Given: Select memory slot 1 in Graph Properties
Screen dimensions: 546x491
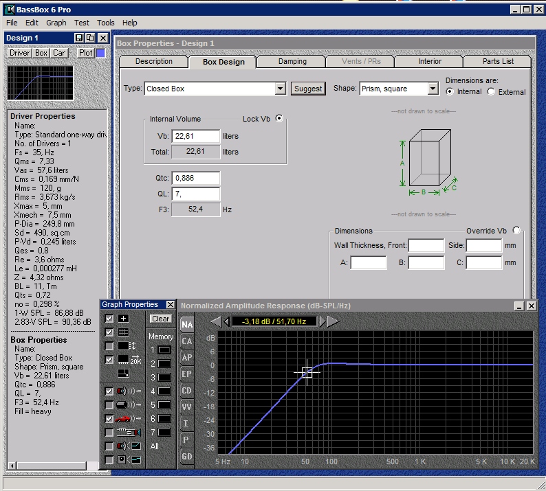Looking at the screenshot, I should [x=164, y=350].
